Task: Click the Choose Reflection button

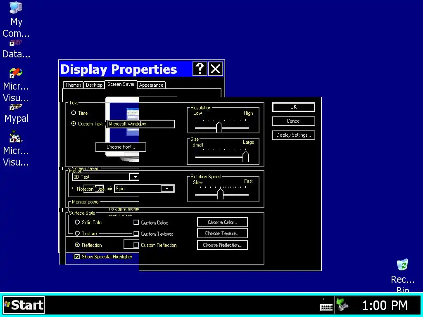Action: coord(222,245)
